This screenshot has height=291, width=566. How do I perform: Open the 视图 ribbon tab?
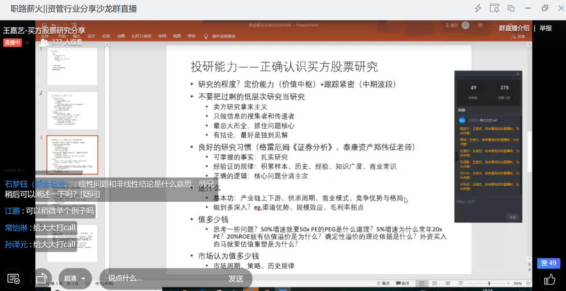point(177,36)
